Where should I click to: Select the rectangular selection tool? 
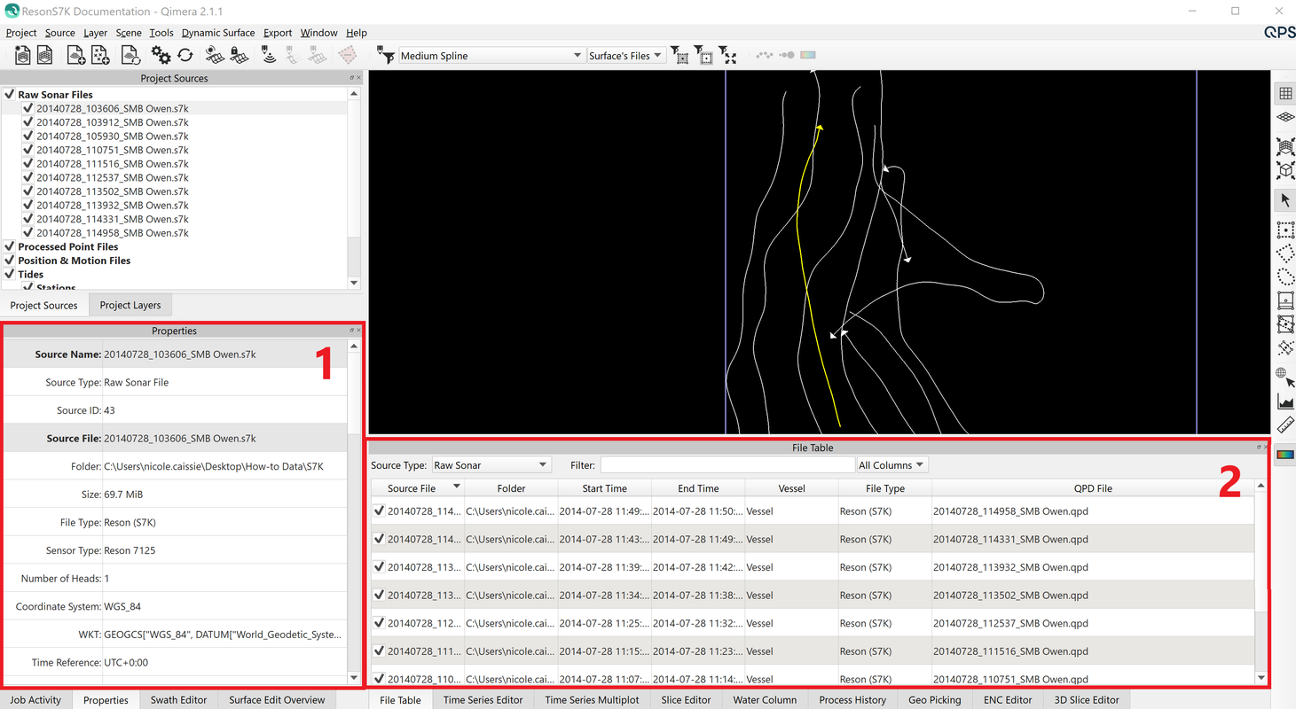[x=1284, y=230]
